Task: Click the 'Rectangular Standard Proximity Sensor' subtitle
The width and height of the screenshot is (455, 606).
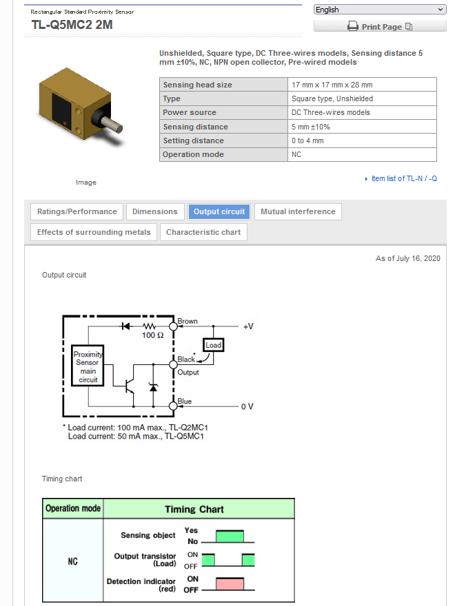Action: (82, 12)
